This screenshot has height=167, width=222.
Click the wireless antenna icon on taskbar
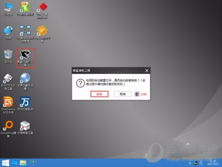pos(33,163)
